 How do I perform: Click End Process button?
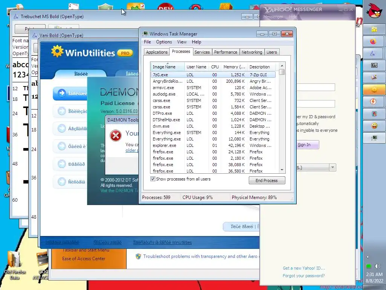pos(267,180)
